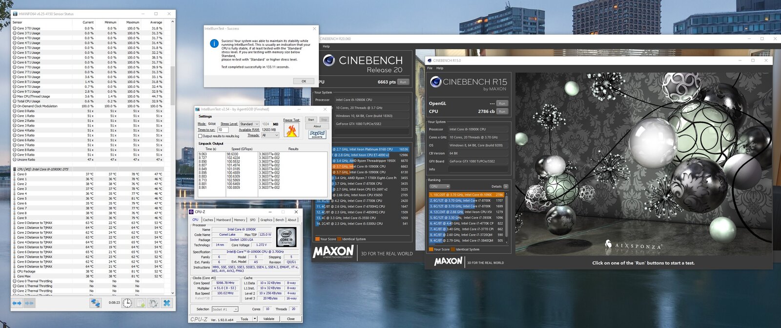Screen dimensions: 781x328
Task: Click sensor icon beside Uncore Ratio row
Action: pyautogui.click(x=15, y=160)
